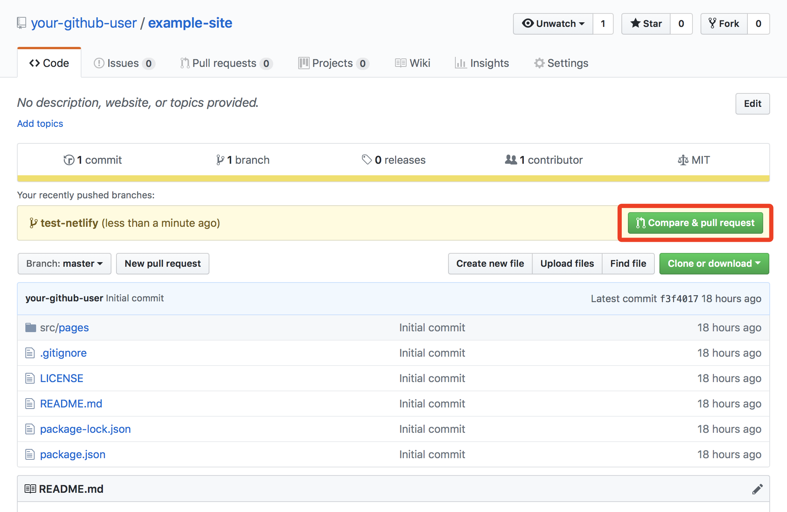Open Insights via the graph icon
This screenshot has height=512, width=787.
click(482, 63)
